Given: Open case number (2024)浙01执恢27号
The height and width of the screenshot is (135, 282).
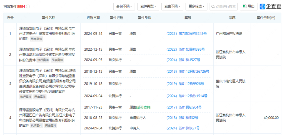Looking at the screenshot, I should coord(183,128).
